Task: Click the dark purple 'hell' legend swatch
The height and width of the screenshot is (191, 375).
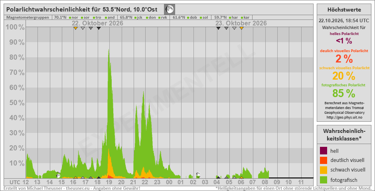Action: (324, 151)
